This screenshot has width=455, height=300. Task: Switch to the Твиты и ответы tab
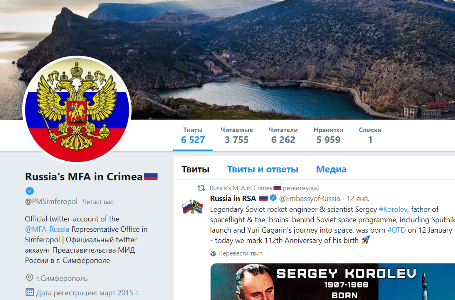tap(263, 169)
